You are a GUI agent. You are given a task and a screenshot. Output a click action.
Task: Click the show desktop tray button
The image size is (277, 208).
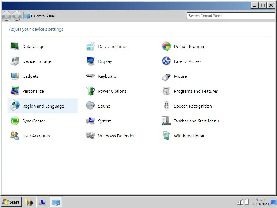[274, 202]
